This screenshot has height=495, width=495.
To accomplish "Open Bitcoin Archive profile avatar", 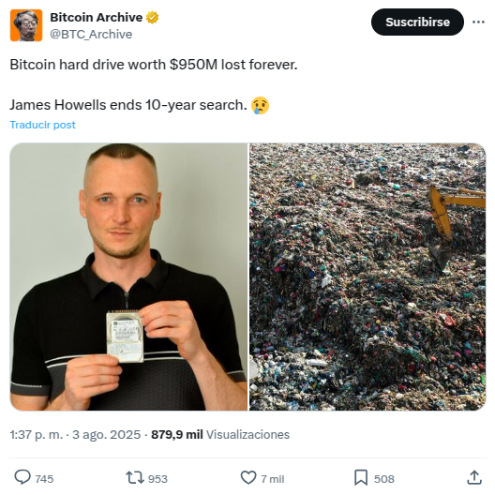I will coord(26,25).
